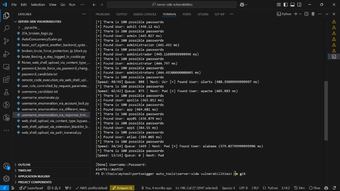Toggle the bottom panel layout button

pos(292,5)
